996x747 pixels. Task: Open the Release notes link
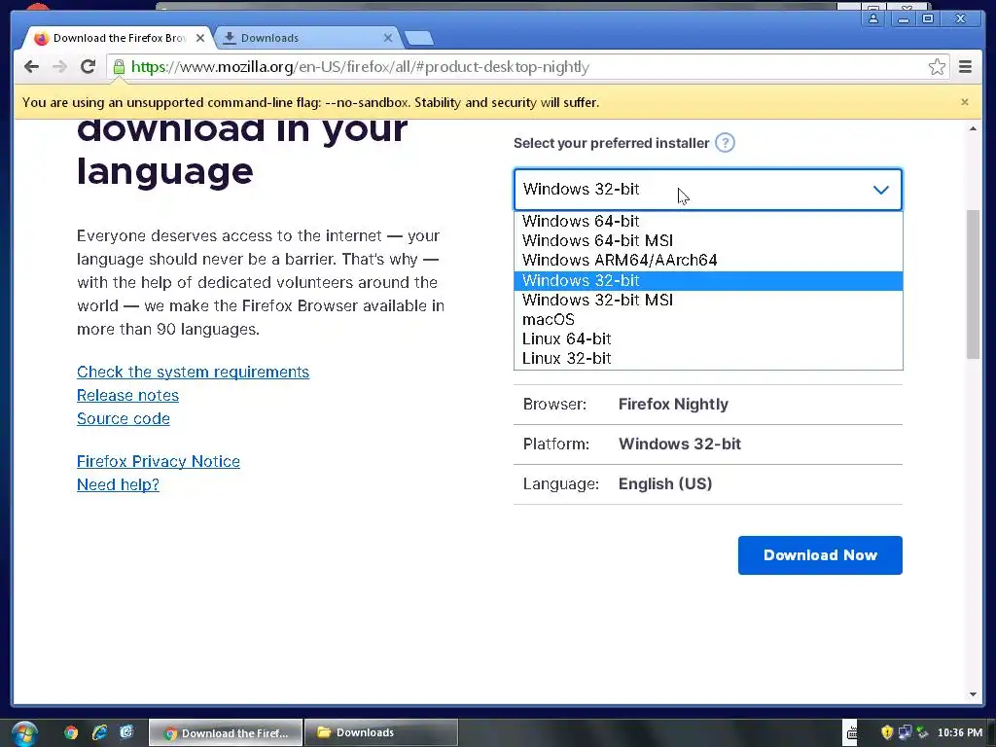click(x=127, y=395)
